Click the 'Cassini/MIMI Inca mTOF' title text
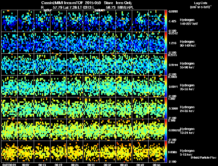The image size is (218, 166). click(62, 3)
